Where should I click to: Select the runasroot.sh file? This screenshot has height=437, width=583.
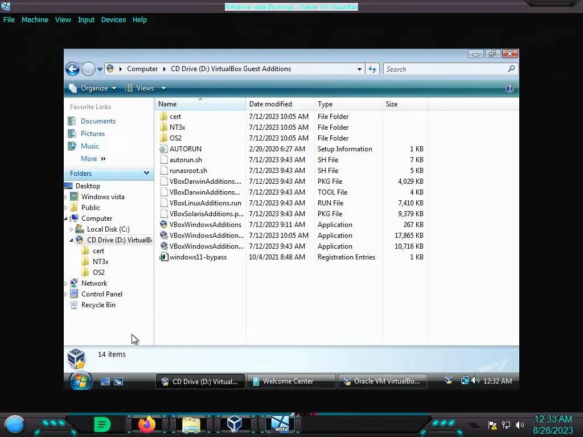[188, 171]
